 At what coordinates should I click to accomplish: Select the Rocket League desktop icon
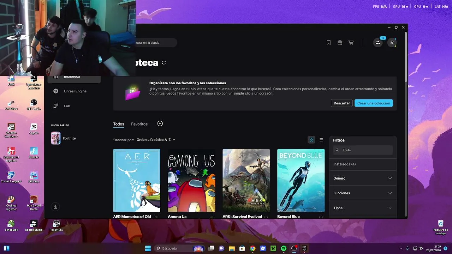[11, 177]
